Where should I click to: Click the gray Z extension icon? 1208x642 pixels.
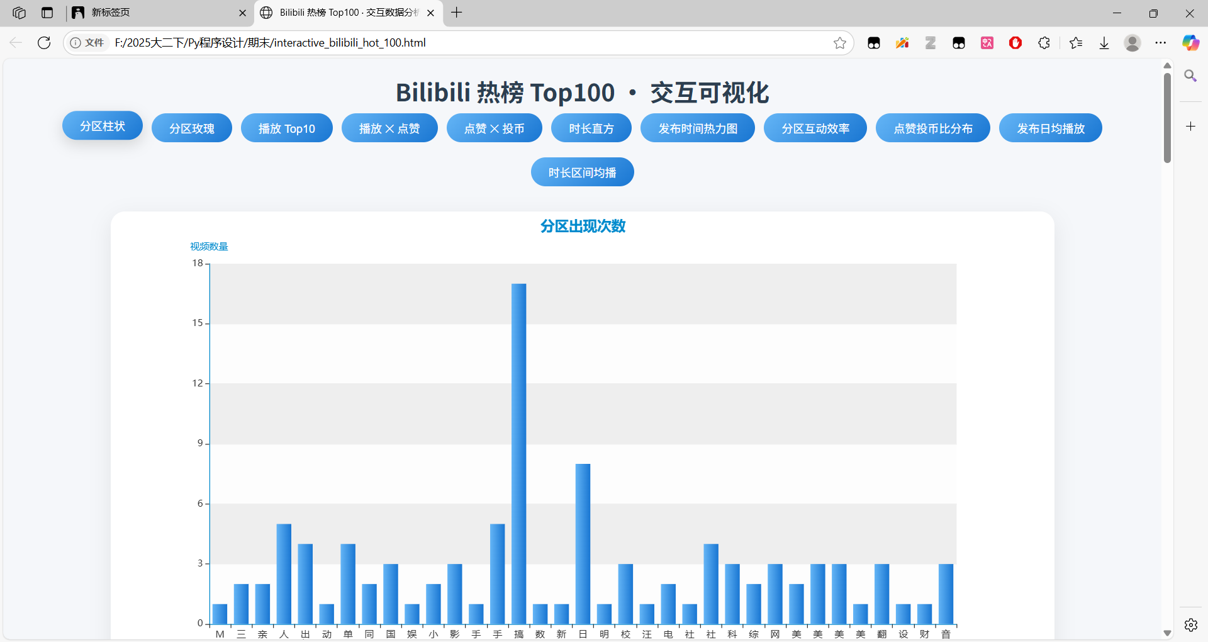coord(931,43)
